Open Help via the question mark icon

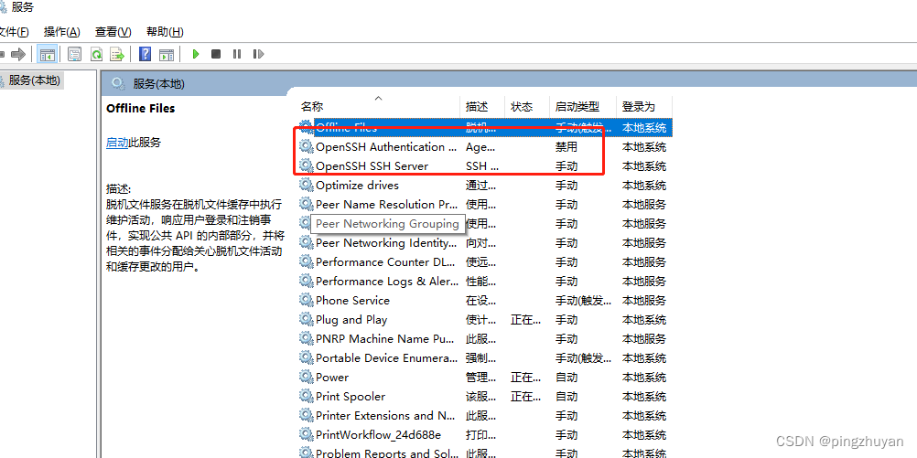pyautogui.click(x=145, y=54)
